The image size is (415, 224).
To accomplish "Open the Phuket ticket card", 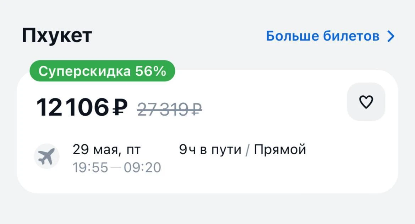I will (x=207, y=132).
